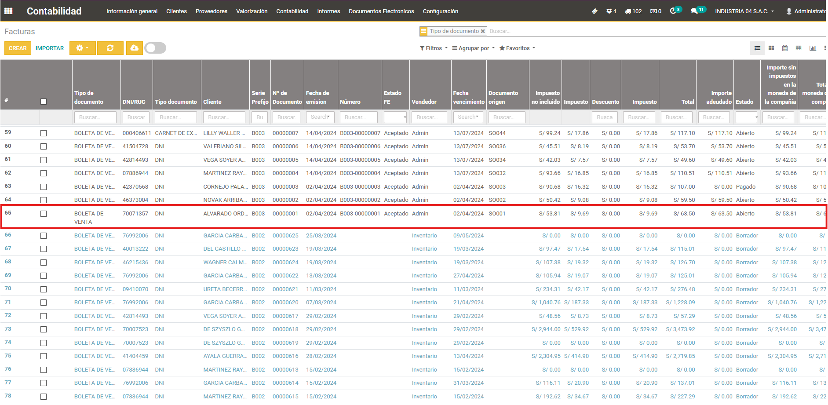Open the Documentos Electronicos menu
Image resolution: width=828 pixels, height=405 pixels.
click(381, 11)
